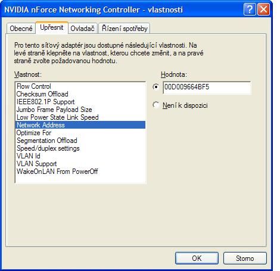This screenshot has height=271, width=280.
Task: Choose the VLAN Id property
Action: [x=80, y=156]
